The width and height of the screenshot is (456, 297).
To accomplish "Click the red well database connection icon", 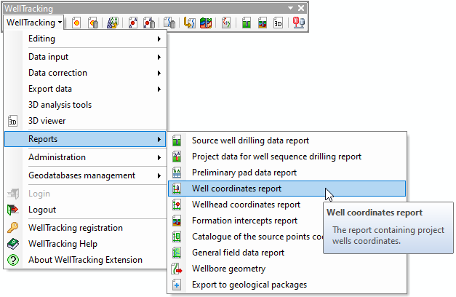I will pos(299,23).
